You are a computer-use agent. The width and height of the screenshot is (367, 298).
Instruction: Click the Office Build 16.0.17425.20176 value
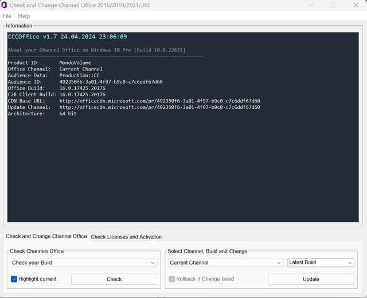point(83,88)
